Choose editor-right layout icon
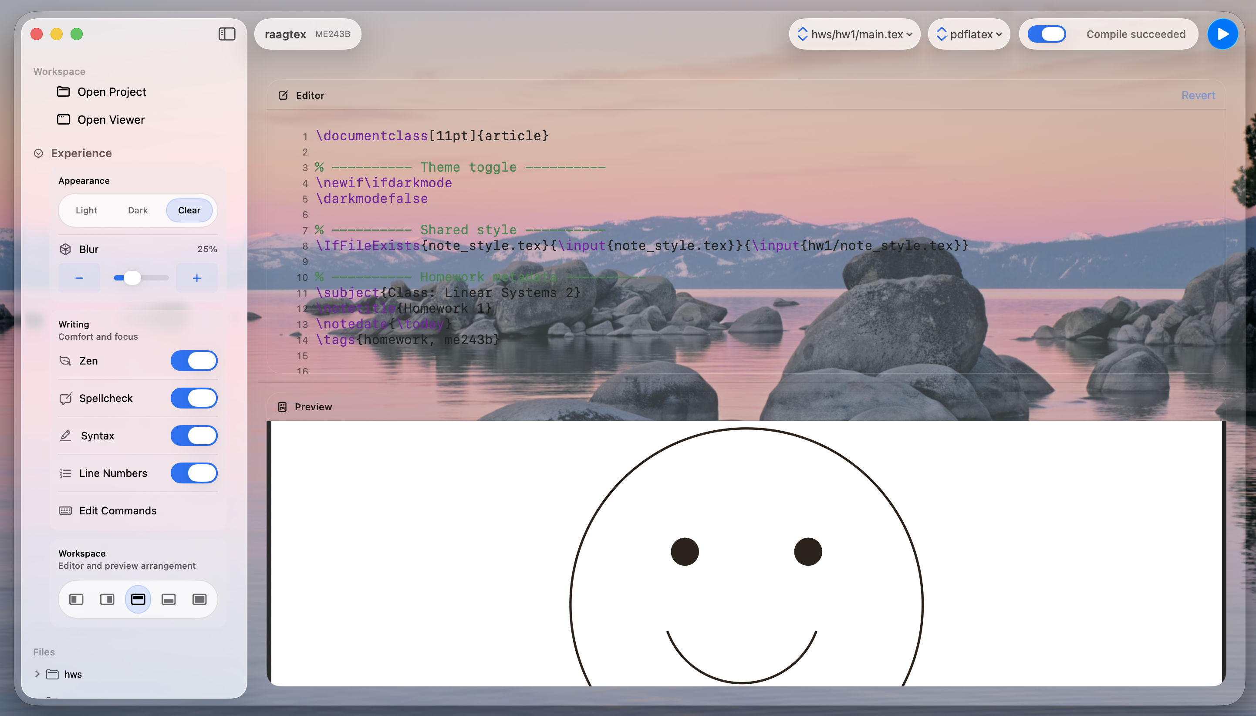The height and width of the screenshot is (716, 1256). [x=107, y=599]
